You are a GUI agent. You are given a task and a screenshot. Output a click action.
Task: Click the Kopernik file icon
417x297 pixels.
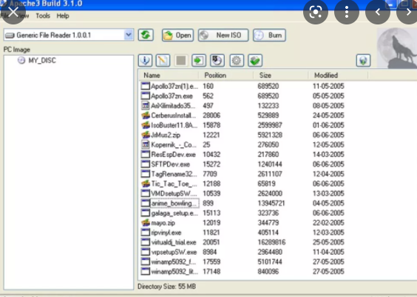coord(145,144)
